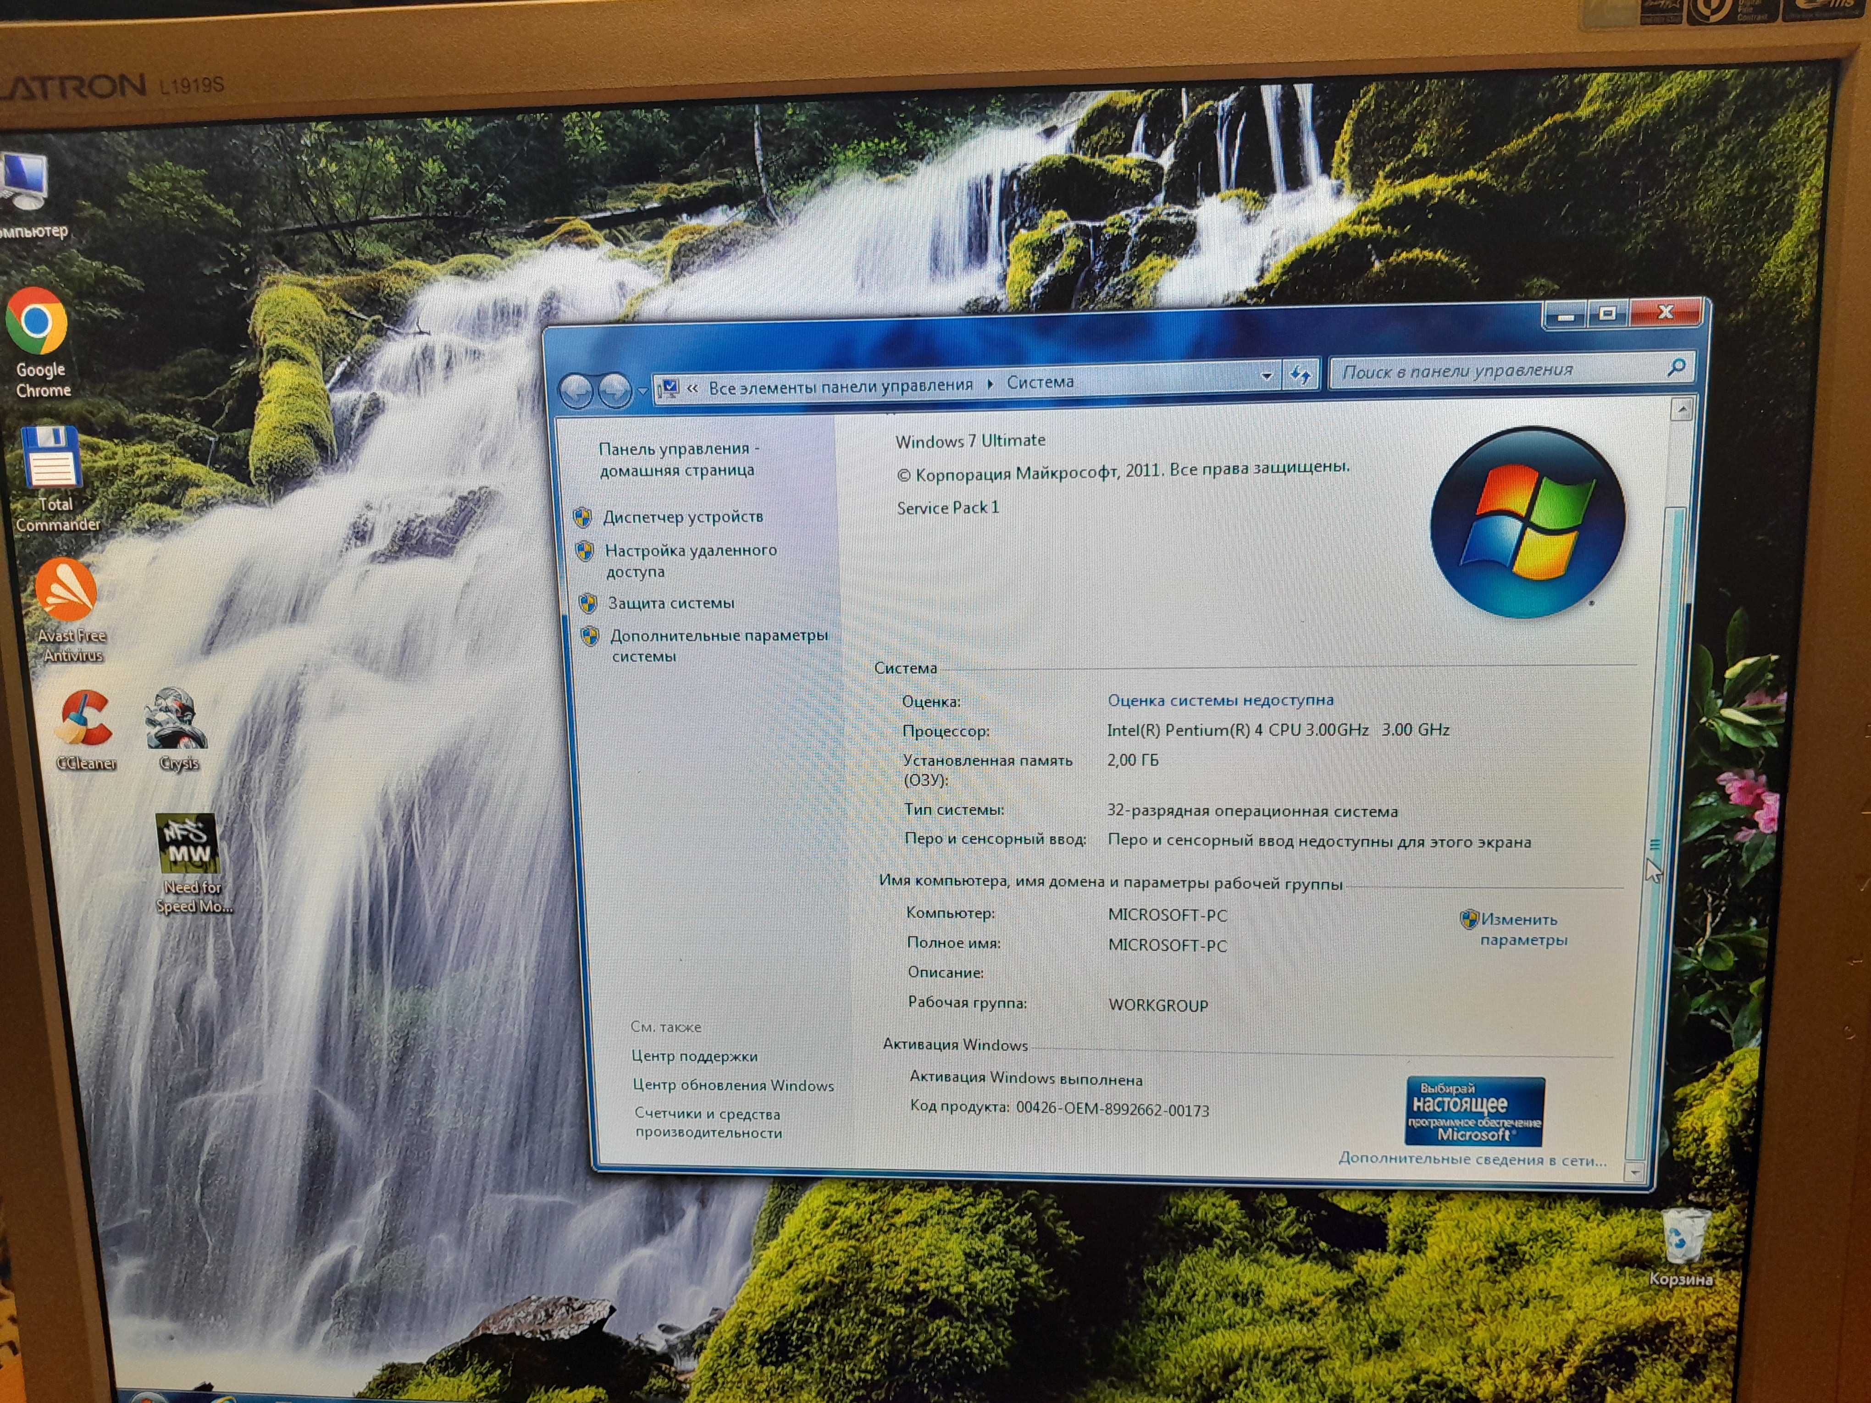This screenshot has width=1871, height=1403.
Task: Select '32-разрядная операционная система' text
Action: tap(1252, 810)
